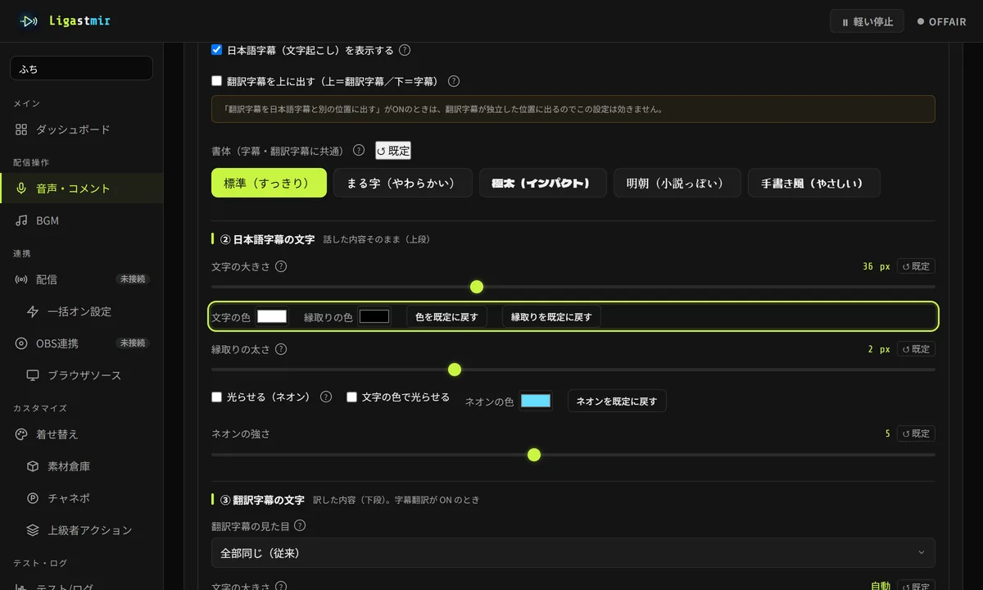Open help icon next to 書体 label
The height and width of the screenshot is (590, 983).
pyautogui.click(x=359, y=150)
